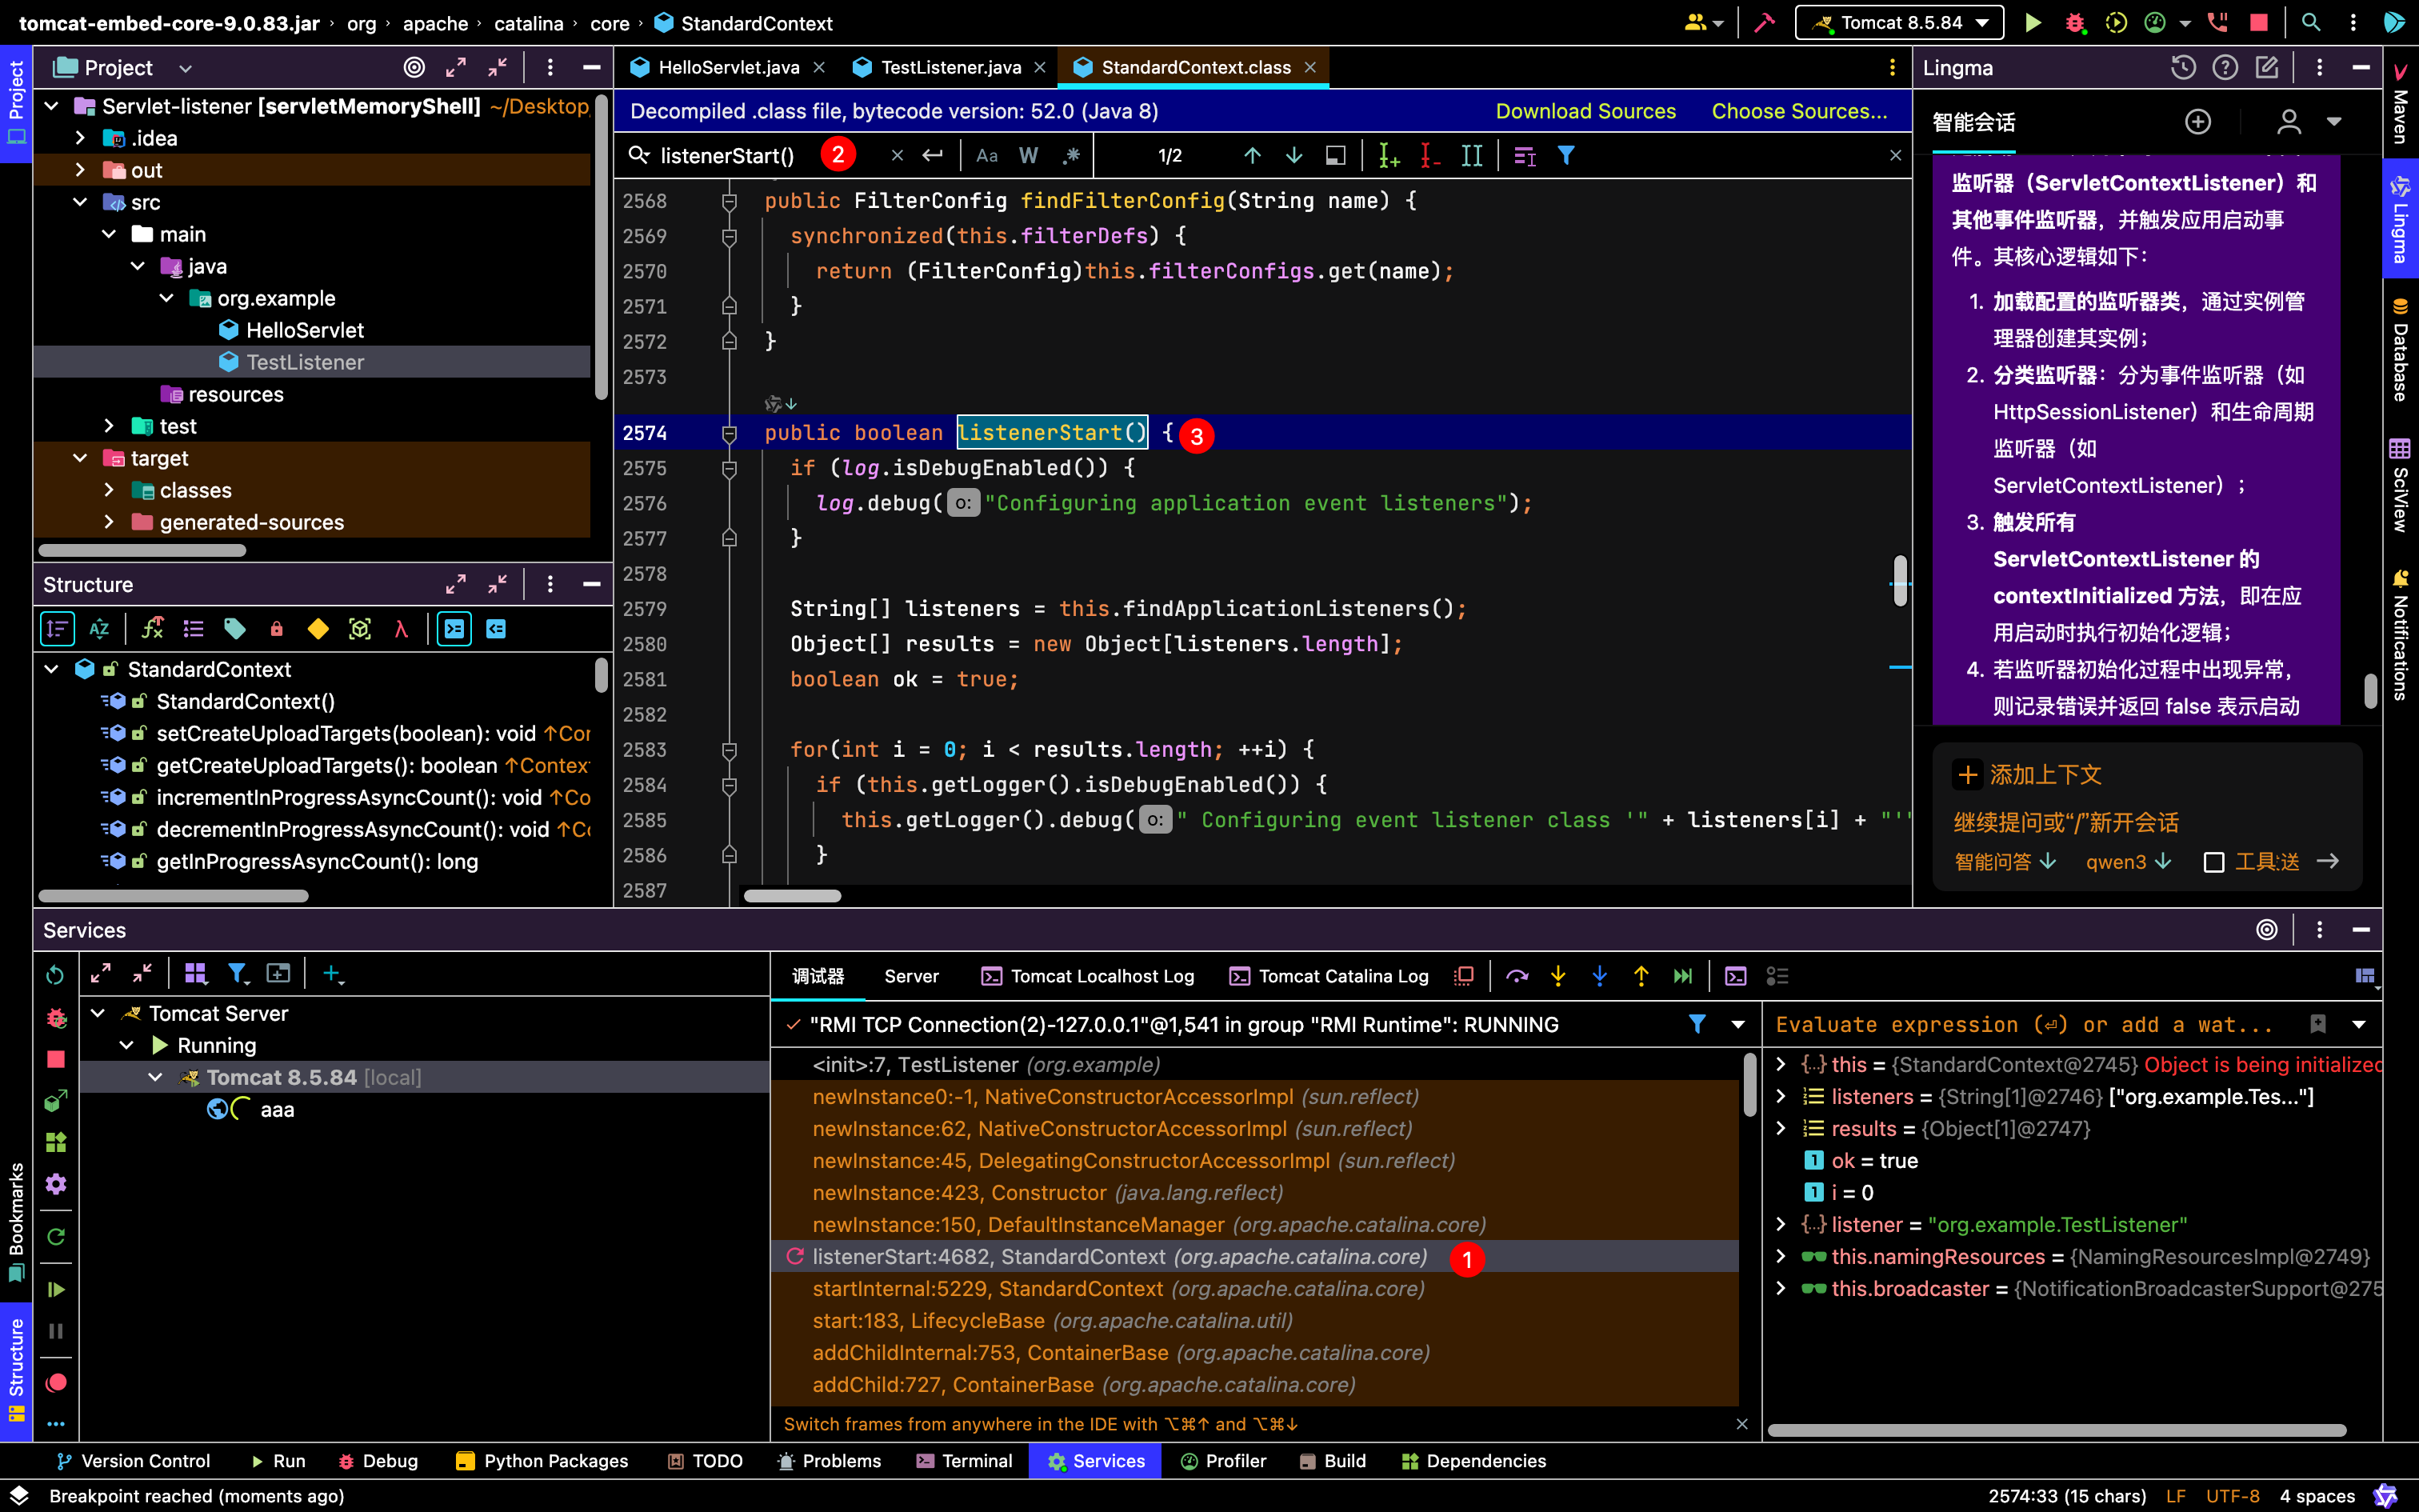This screenshot has width=2419, height=1512.
Task: Start new Lingma conversation plus icon
Action: 2197,122
